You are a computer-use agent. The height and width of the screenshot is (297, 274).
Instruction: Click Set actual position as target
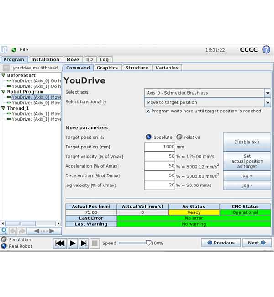coord(247,161)
